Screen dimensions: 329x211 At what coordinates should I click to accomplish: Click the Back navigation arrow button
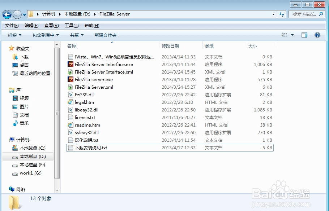pos(7,14)
